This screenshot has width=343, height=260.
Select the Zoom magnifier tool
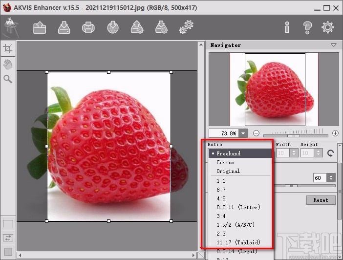8,79
